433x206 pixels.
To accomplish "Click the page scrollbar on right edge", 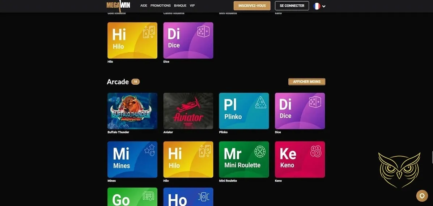I will (432, 157).
